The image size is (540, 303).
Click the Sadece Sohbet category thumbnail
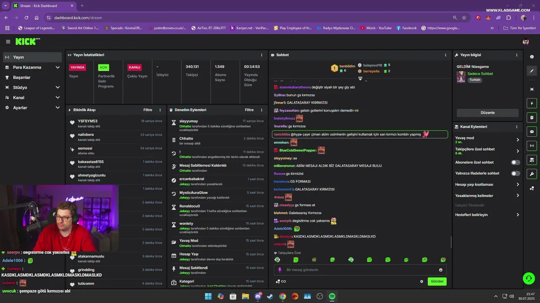(x=461, y=77)
